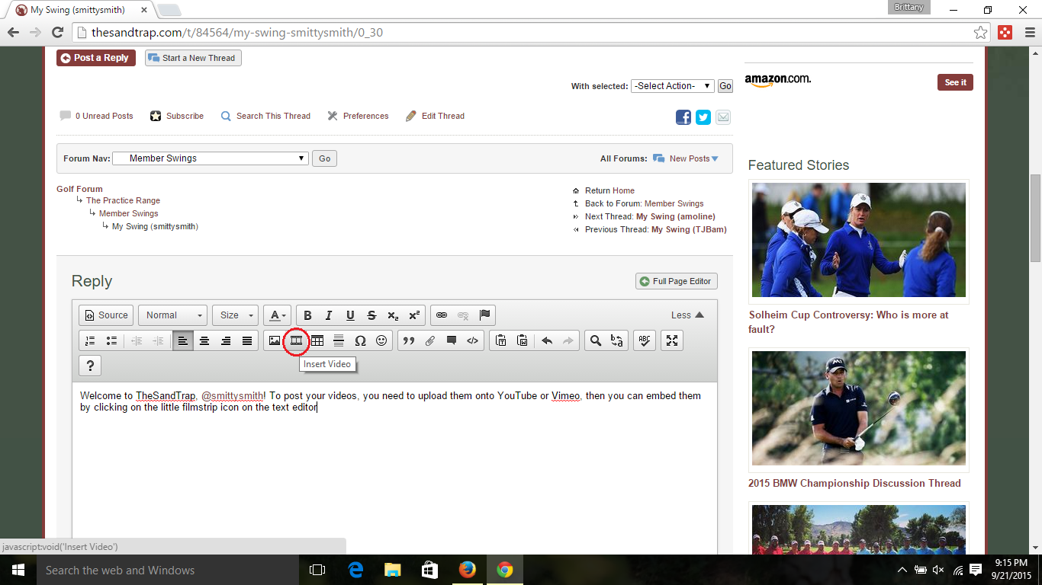Insert an image using the picture icon
This screenshot has width=1042, height=585.
click(275, 341)
